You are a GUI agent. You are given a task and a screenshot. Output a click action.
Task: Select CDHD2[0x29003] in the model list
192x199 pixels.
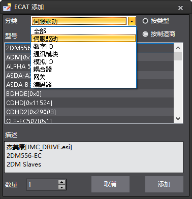[89, 112]
